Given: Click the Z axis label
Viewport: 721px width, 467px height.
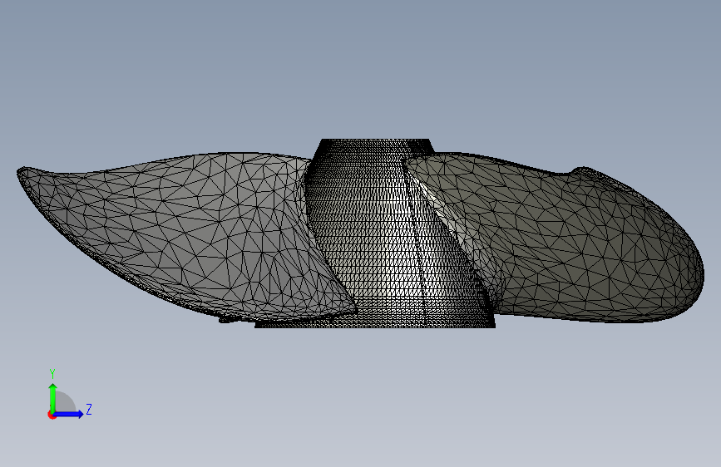Looking at the screenshot, I should click(89, 409).
